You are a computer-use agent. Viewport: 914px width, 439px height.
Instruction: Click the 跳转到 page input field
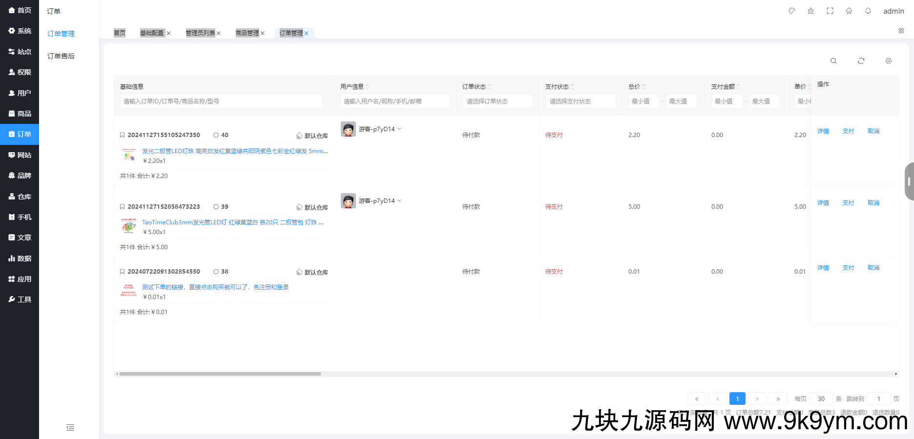click(878, 399)
